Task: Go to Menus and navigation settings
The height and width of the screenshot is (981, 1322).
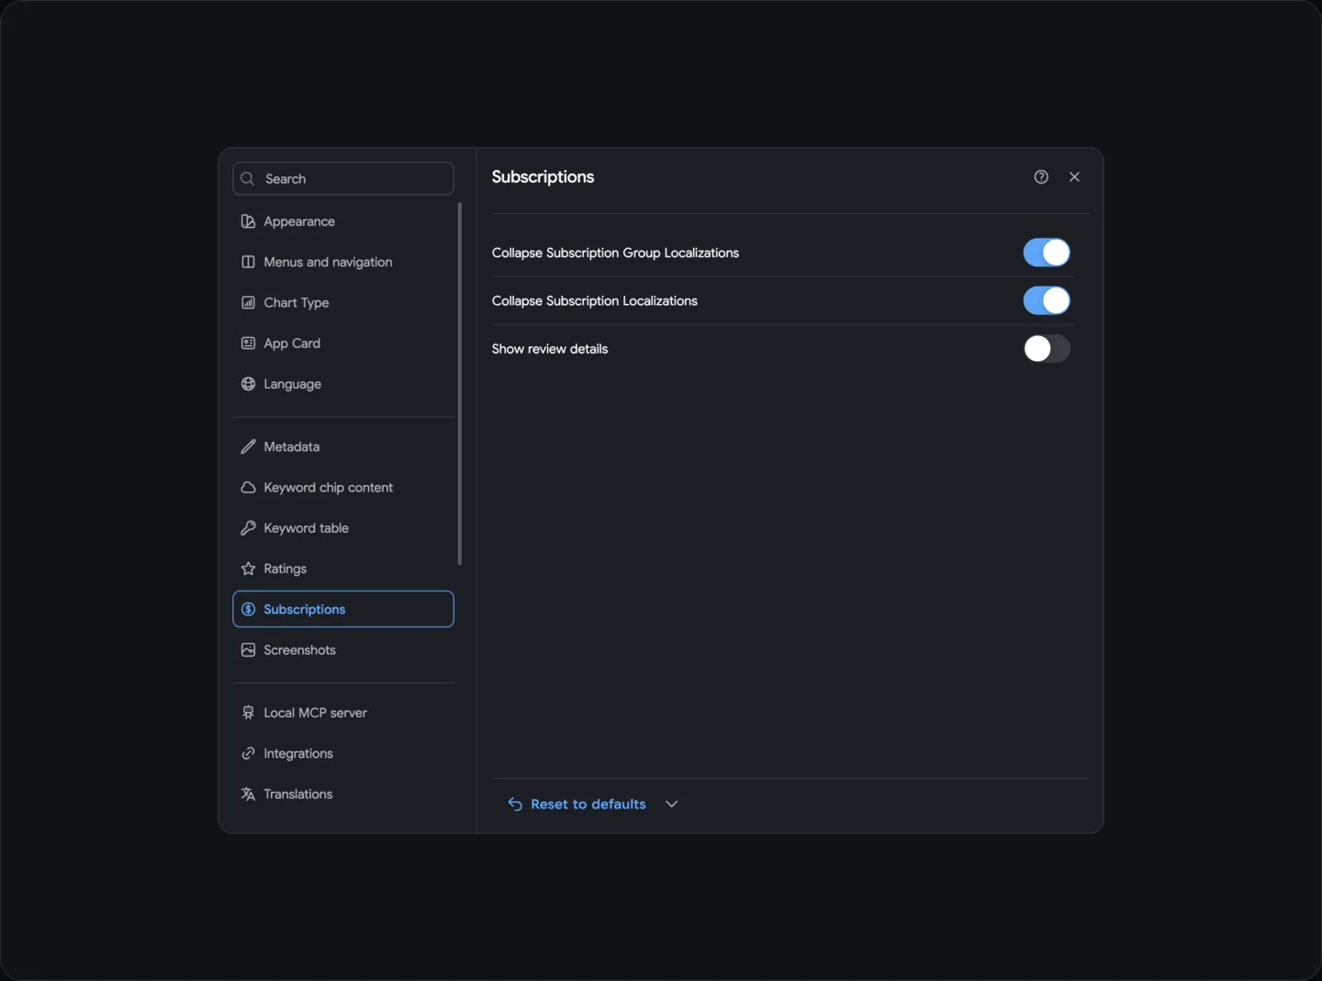Action: [x=343, y=262]
